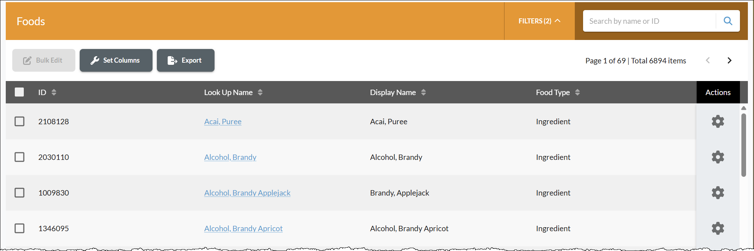This screenshot has width=754, height=251.
Task: Open the Alcohol, Brandy Applejack link
Action: 247,193
